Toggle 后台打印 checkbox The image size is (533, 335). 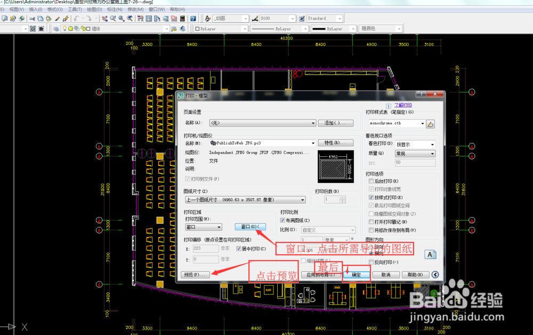click(x=371, y=181)
